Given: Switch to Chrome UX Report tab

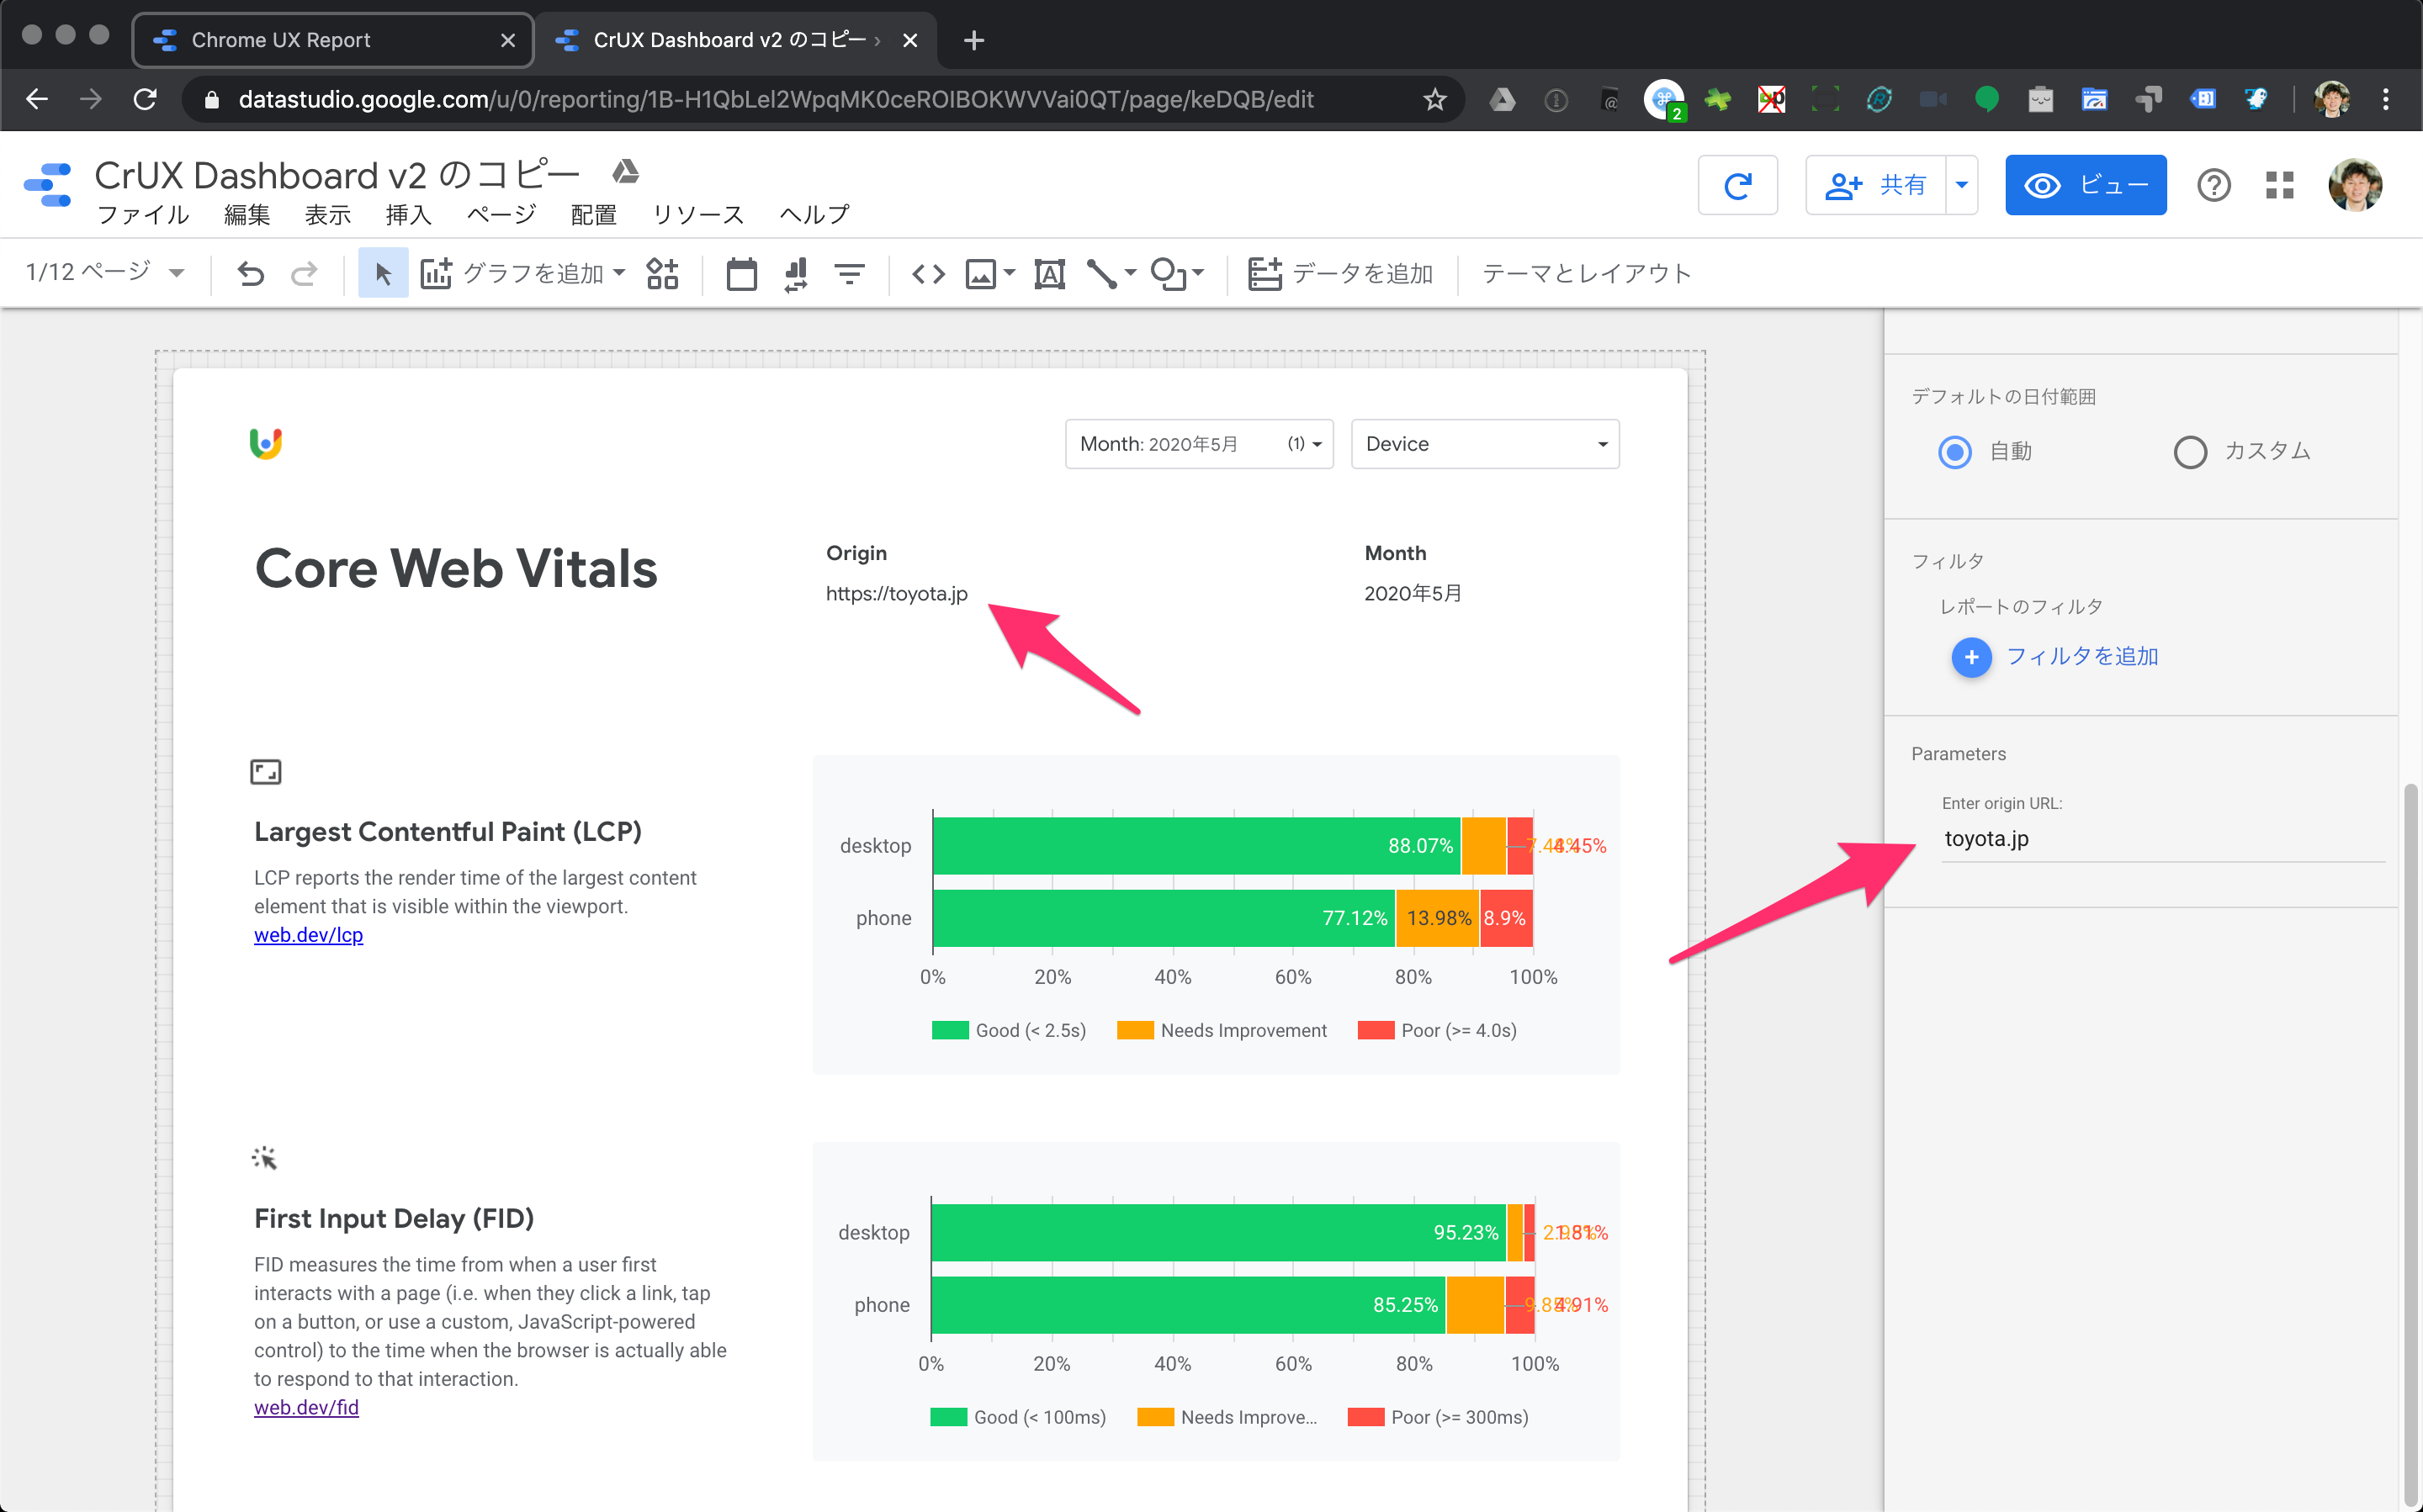Looking at the screenshot, I should [x=332, y=40].
